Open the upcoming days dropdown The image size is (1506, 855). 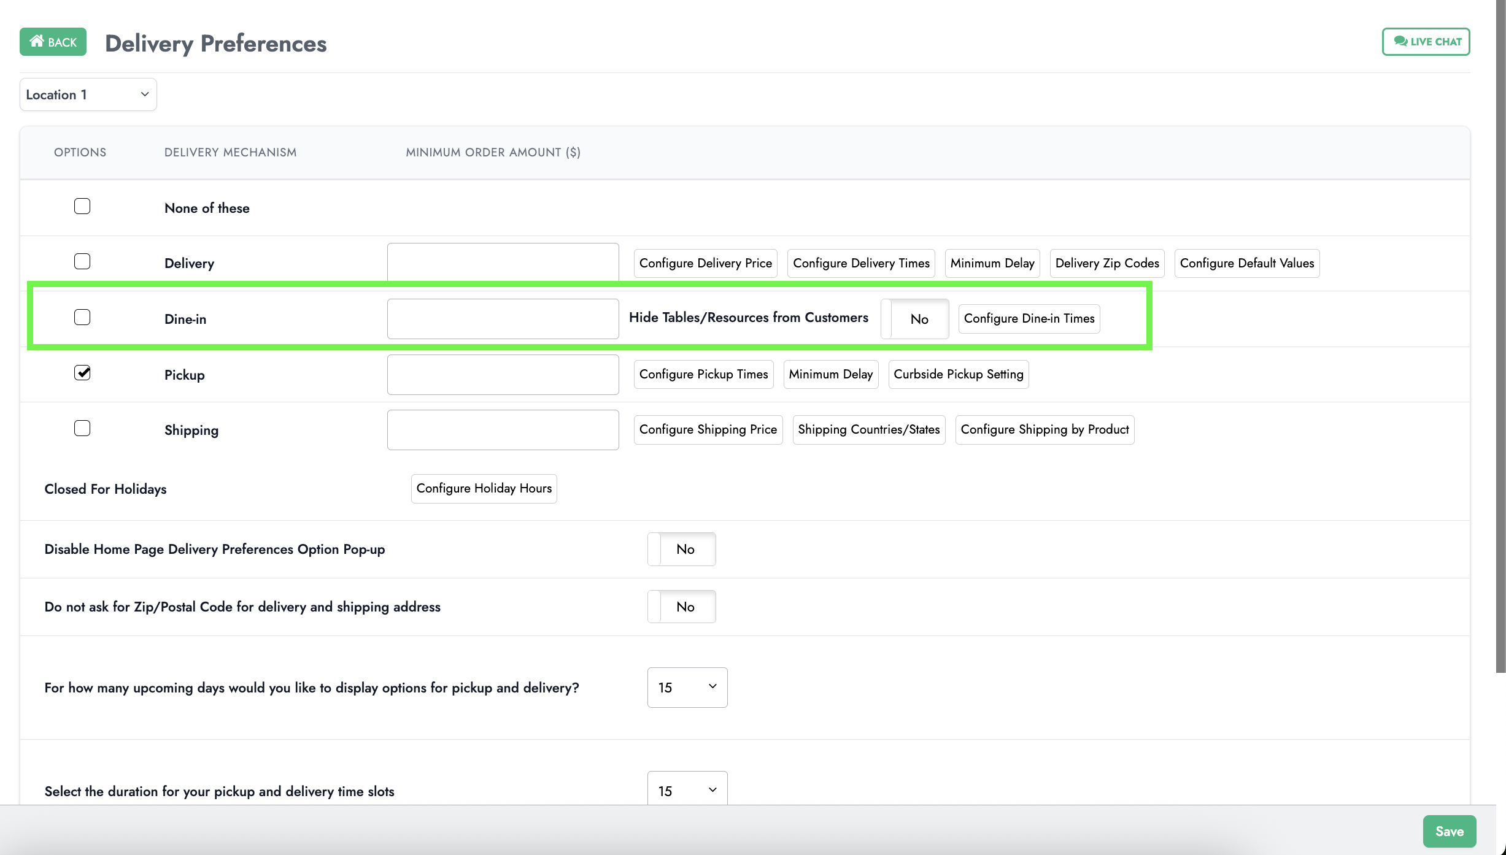click(687, 688)
